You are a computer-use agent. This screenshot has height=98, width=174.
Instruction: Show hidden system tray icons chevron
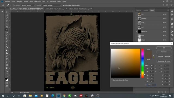[150, 96]
